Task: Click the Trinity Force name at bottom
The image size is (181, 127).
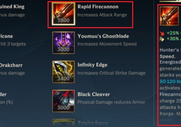Action: (93, 123)
